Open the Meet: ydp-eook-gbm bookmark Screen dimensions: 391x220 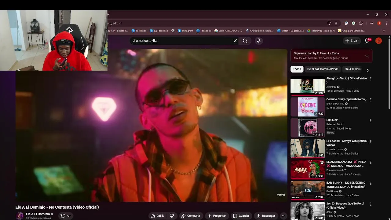[x=321, y=31]
